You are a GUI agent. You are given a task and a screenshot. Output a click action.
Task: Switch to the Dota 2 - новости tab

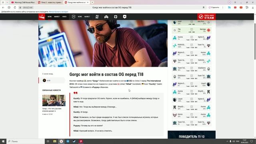click(x=50, y=2)
